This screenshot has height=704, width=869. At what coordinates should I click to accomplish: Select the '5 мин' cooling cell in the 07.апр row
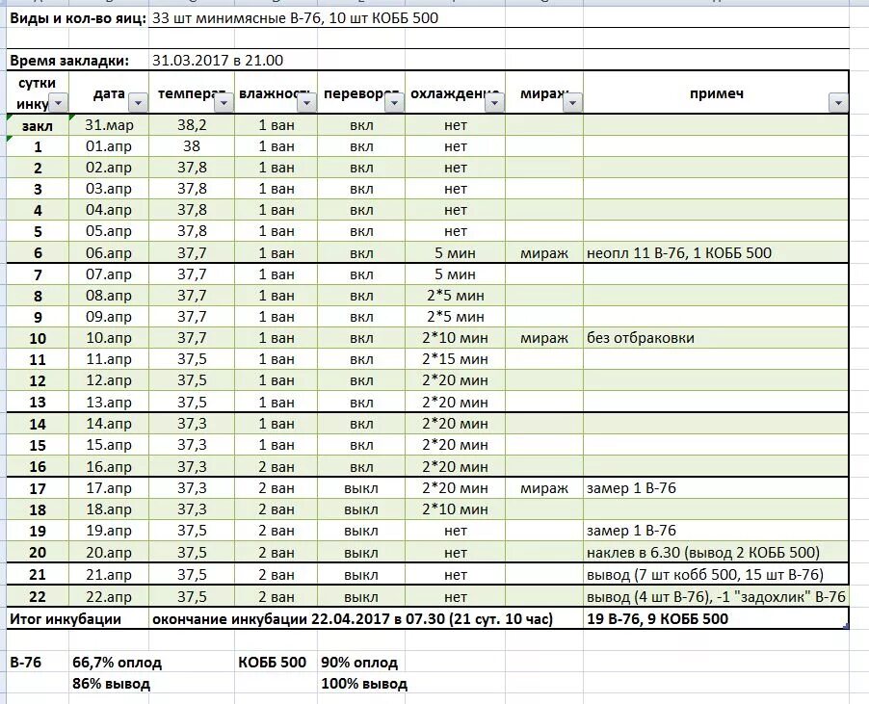[x=455, y=274]
